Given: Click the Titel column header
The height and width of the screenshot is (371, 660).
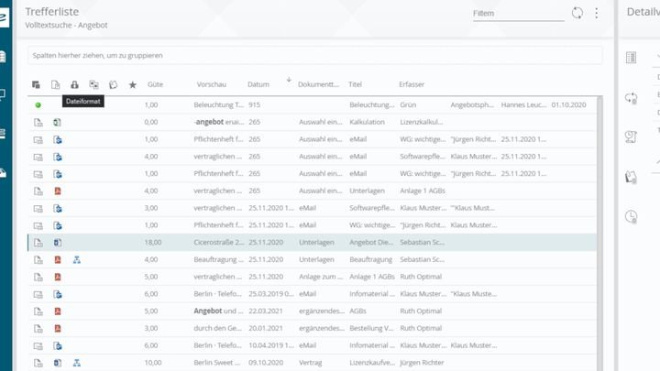Looking at the screenshot, I should [356, 84].
